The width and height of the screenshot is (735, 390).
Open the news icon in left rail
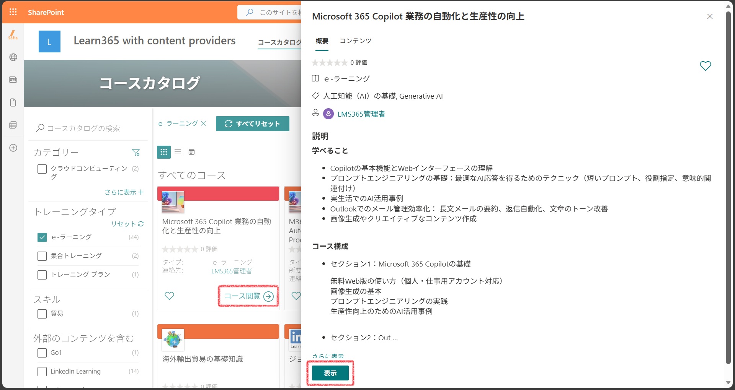pos(13,80)
